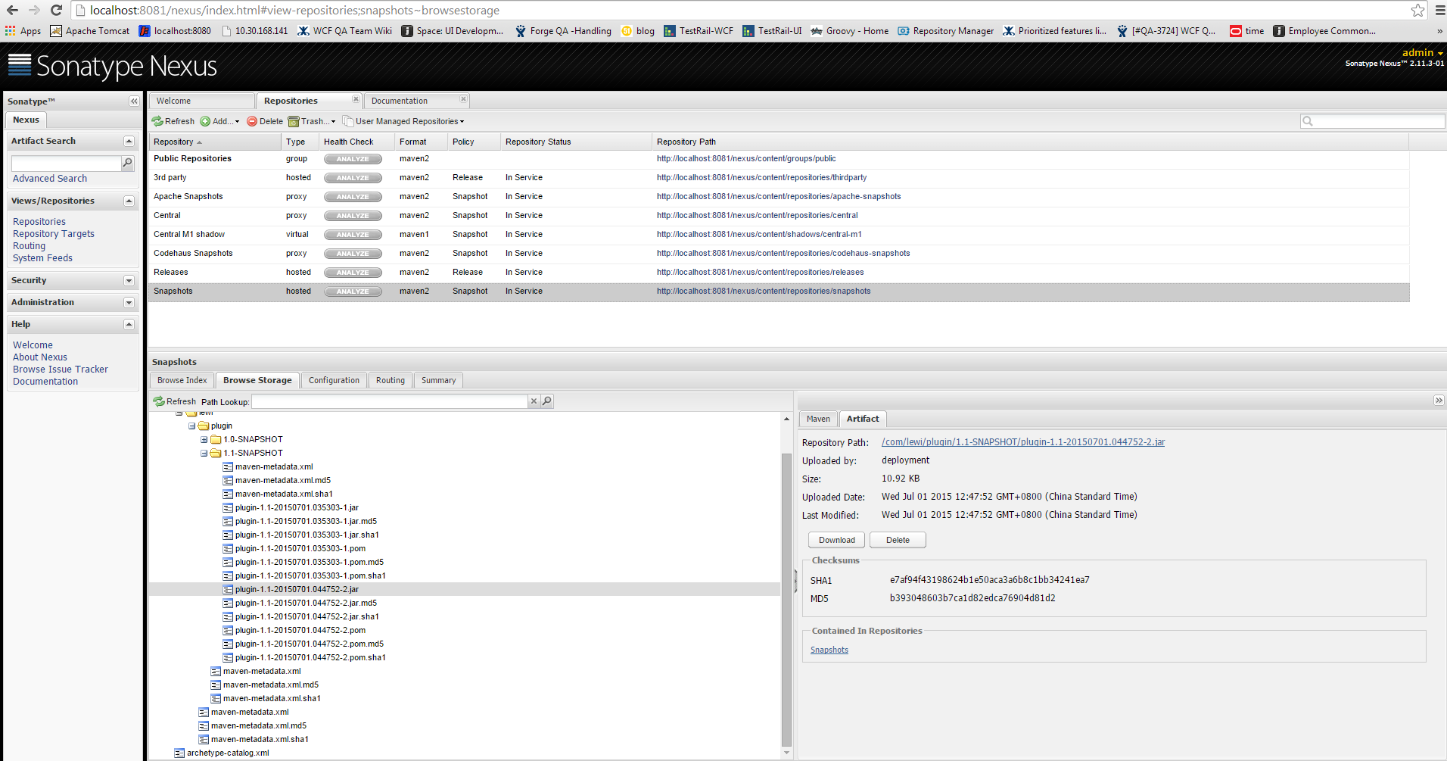Click the repositories filter search field
Image resolution: width=1447 pixels, height=761 pixels.
[1373, 121]
